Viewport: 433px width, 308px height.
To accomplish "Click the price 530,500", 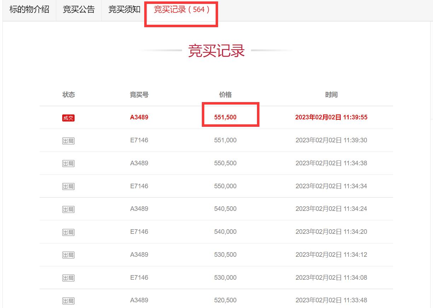I will click(226, 255).
